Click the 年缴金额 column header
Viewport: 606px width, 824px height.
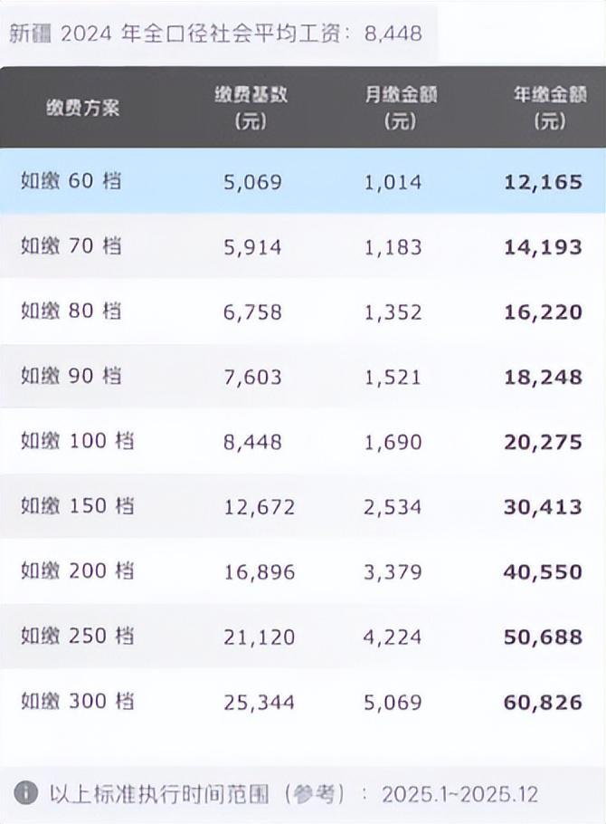(550, 108)
